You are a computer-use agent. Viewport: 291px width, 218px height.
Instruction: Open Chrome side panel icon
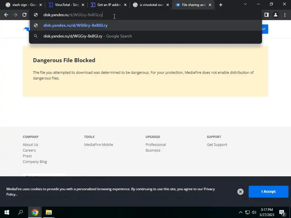coord(267,15)
